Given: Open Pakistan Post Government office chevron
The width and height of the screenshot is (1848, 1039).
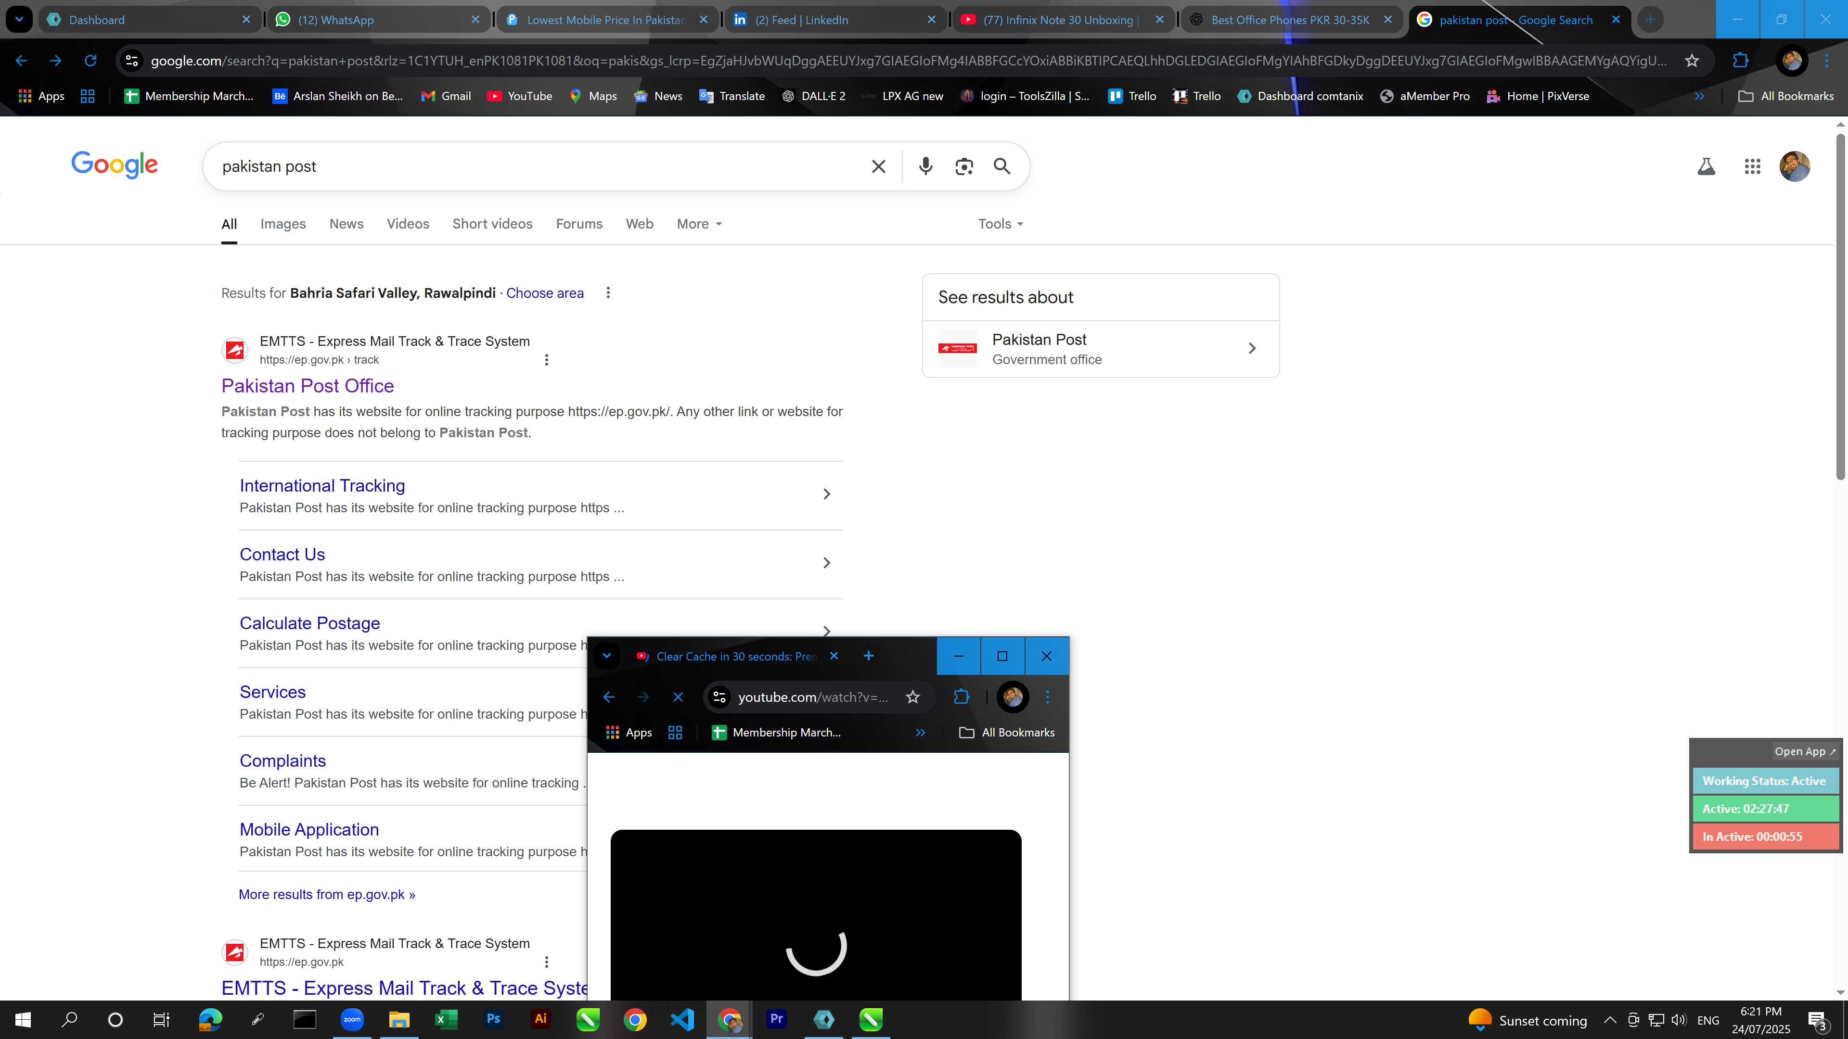Looking at the screenshot, I should (1252, 348).
